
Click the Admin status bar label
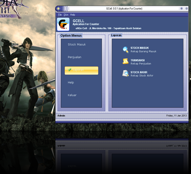[x=61, y=115]
